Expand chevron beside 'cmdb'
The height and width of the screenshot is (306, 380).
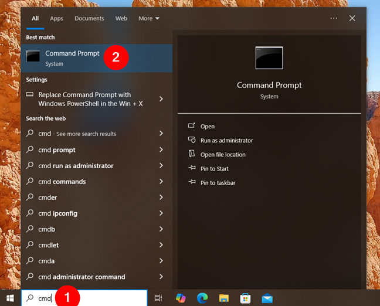161,229
